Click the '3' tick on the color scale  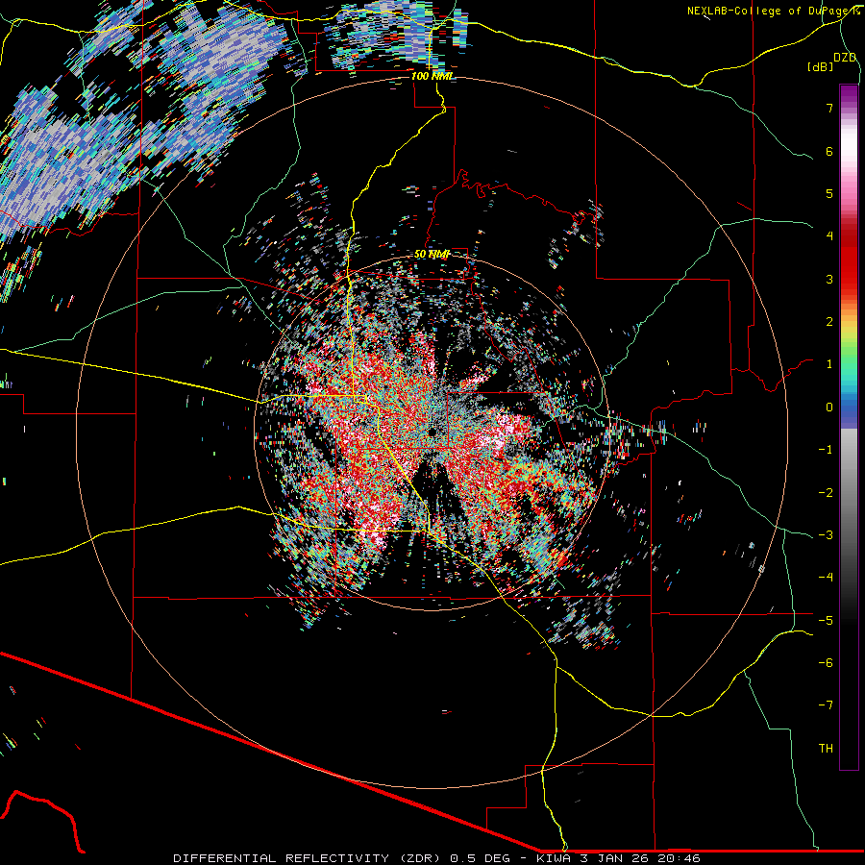click(x=829, y=279)
